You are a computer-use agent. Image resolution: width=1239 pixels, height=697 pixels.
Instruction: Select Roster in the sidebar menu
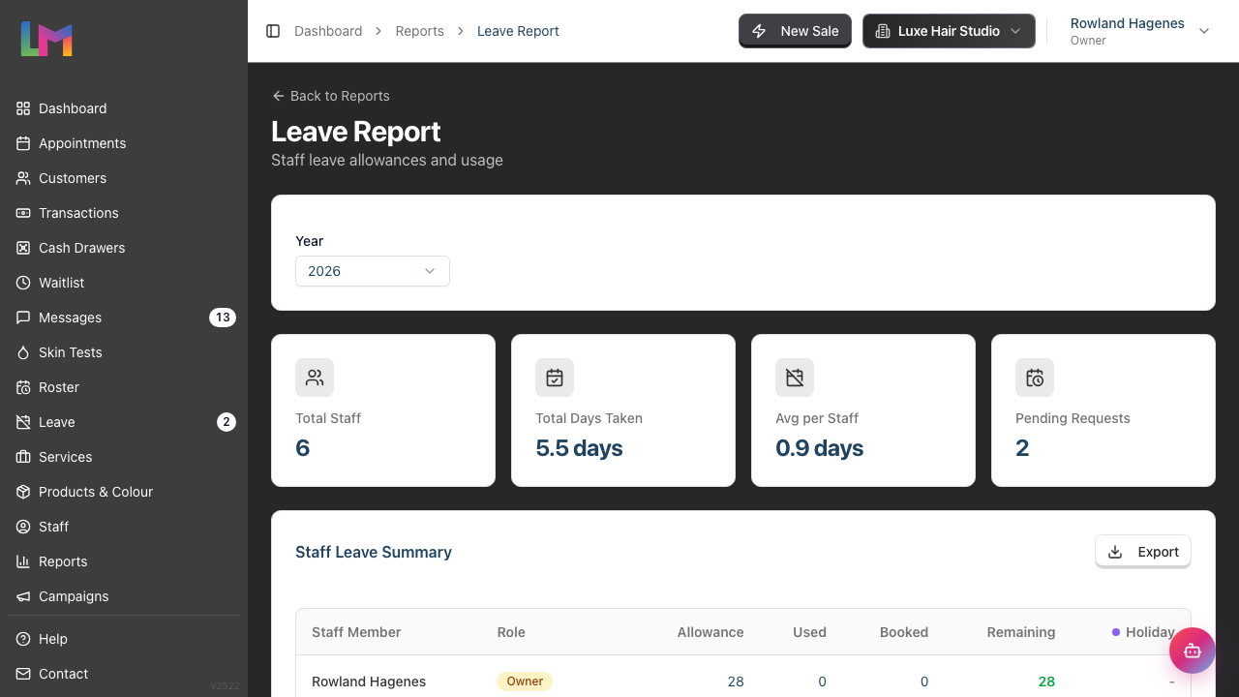point(124,387)
